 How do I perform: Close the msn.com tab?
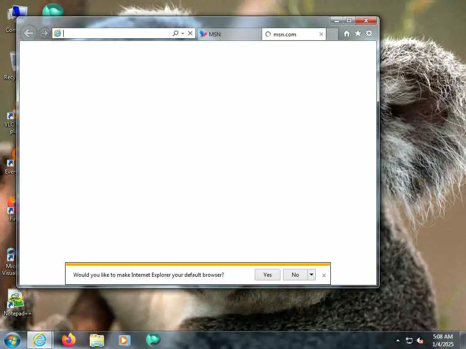321,34
